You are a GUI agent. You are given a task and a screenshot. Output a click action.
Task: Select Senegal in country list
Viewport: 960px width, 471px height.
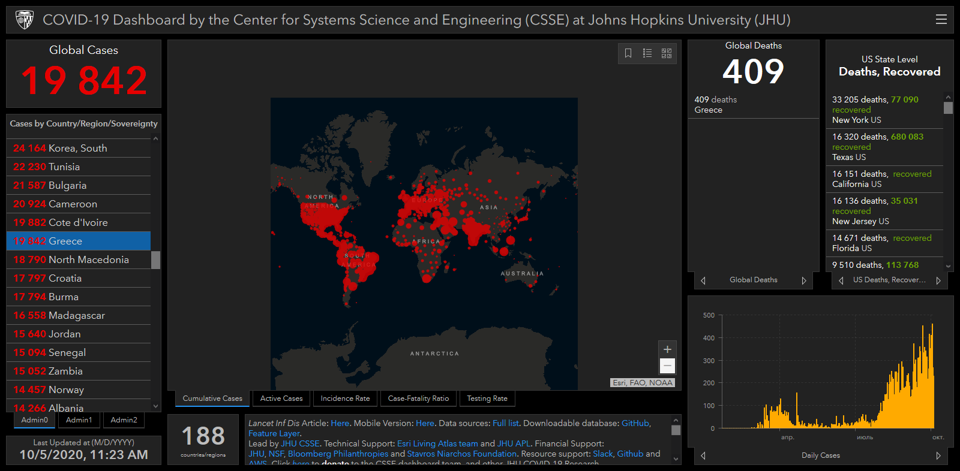click(x=79, y=352)
